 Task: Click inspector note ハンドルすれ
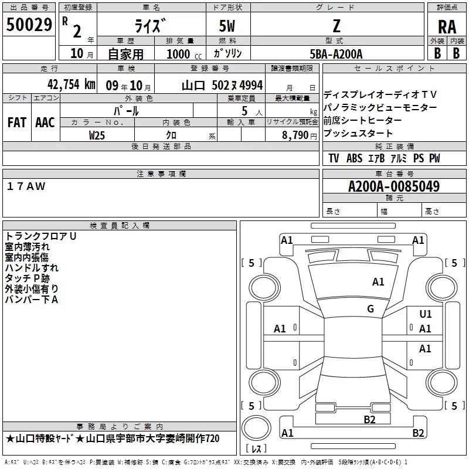[x=32, y=268]
